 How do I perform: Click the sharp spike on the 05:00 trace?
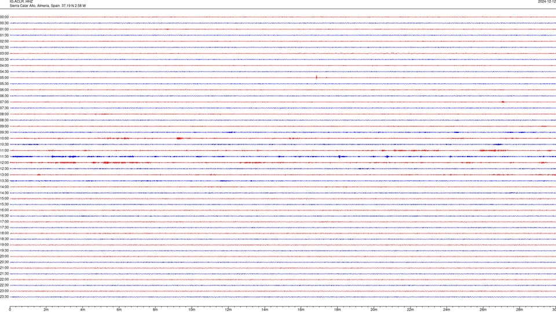[x=316, y=77]
